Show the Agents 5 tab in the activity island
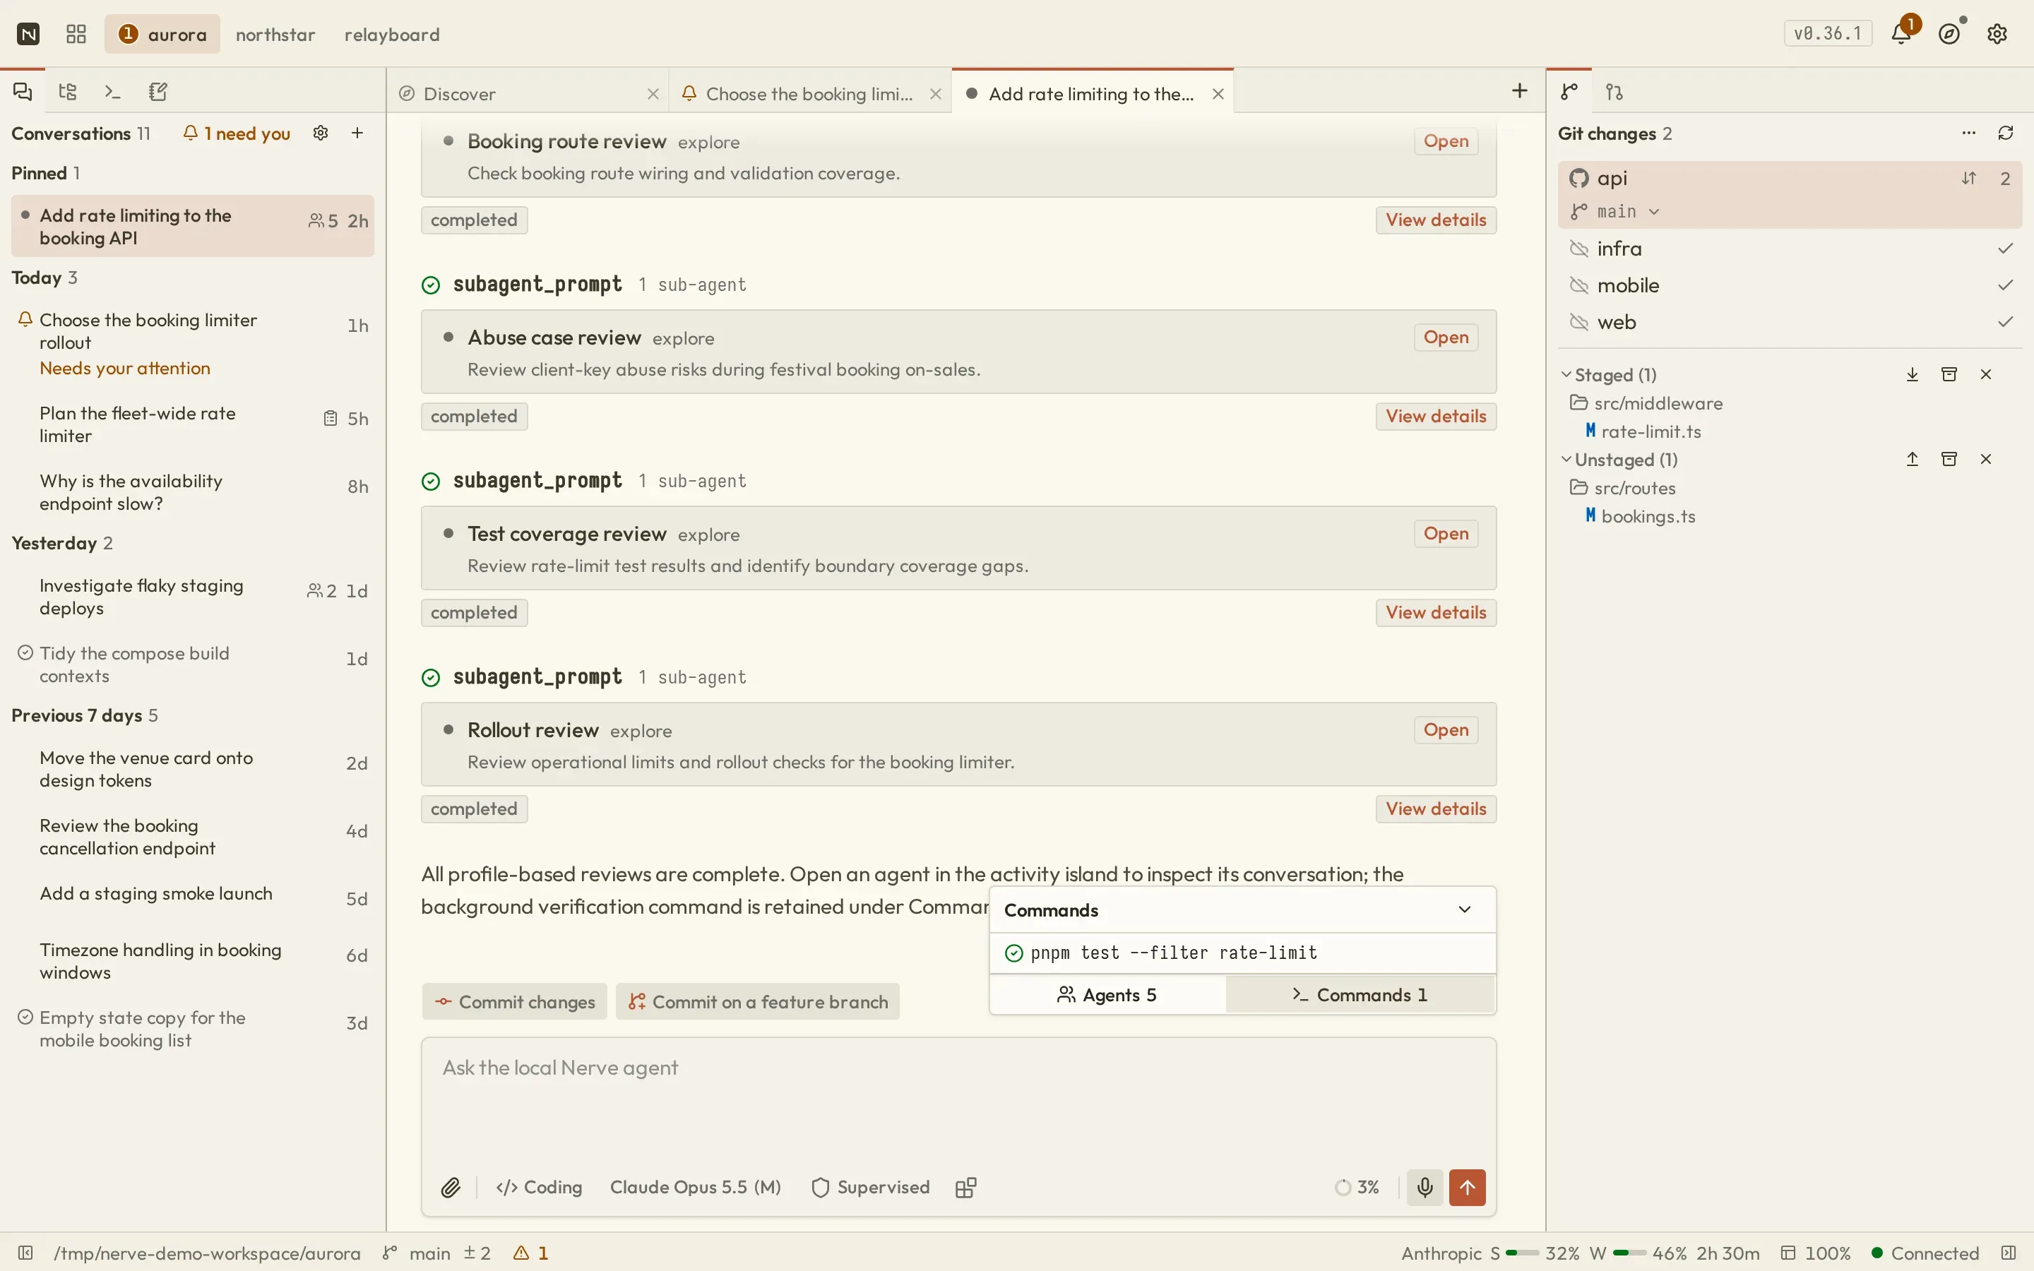 1107,994
